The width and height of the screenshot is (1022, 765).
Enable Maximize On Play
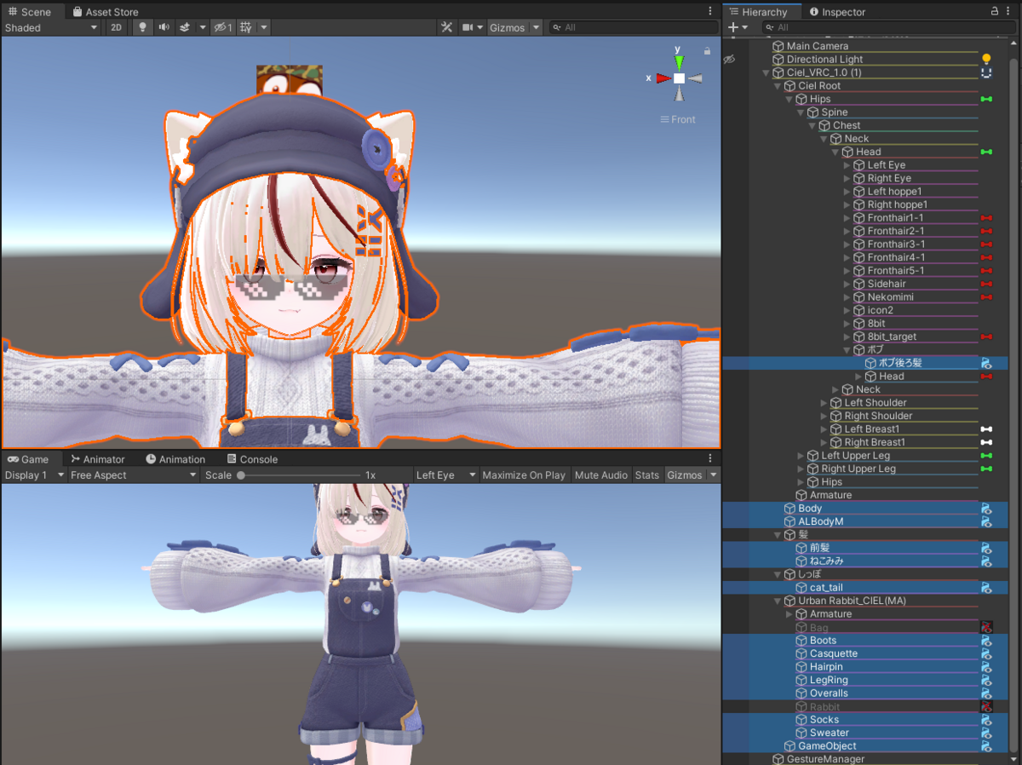coord(524,475)
